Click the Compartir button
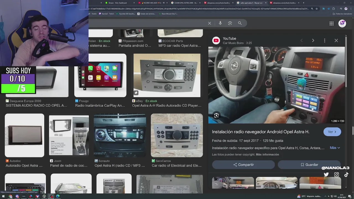The height and width of the screenshot is (199, 354). (243, 165)
